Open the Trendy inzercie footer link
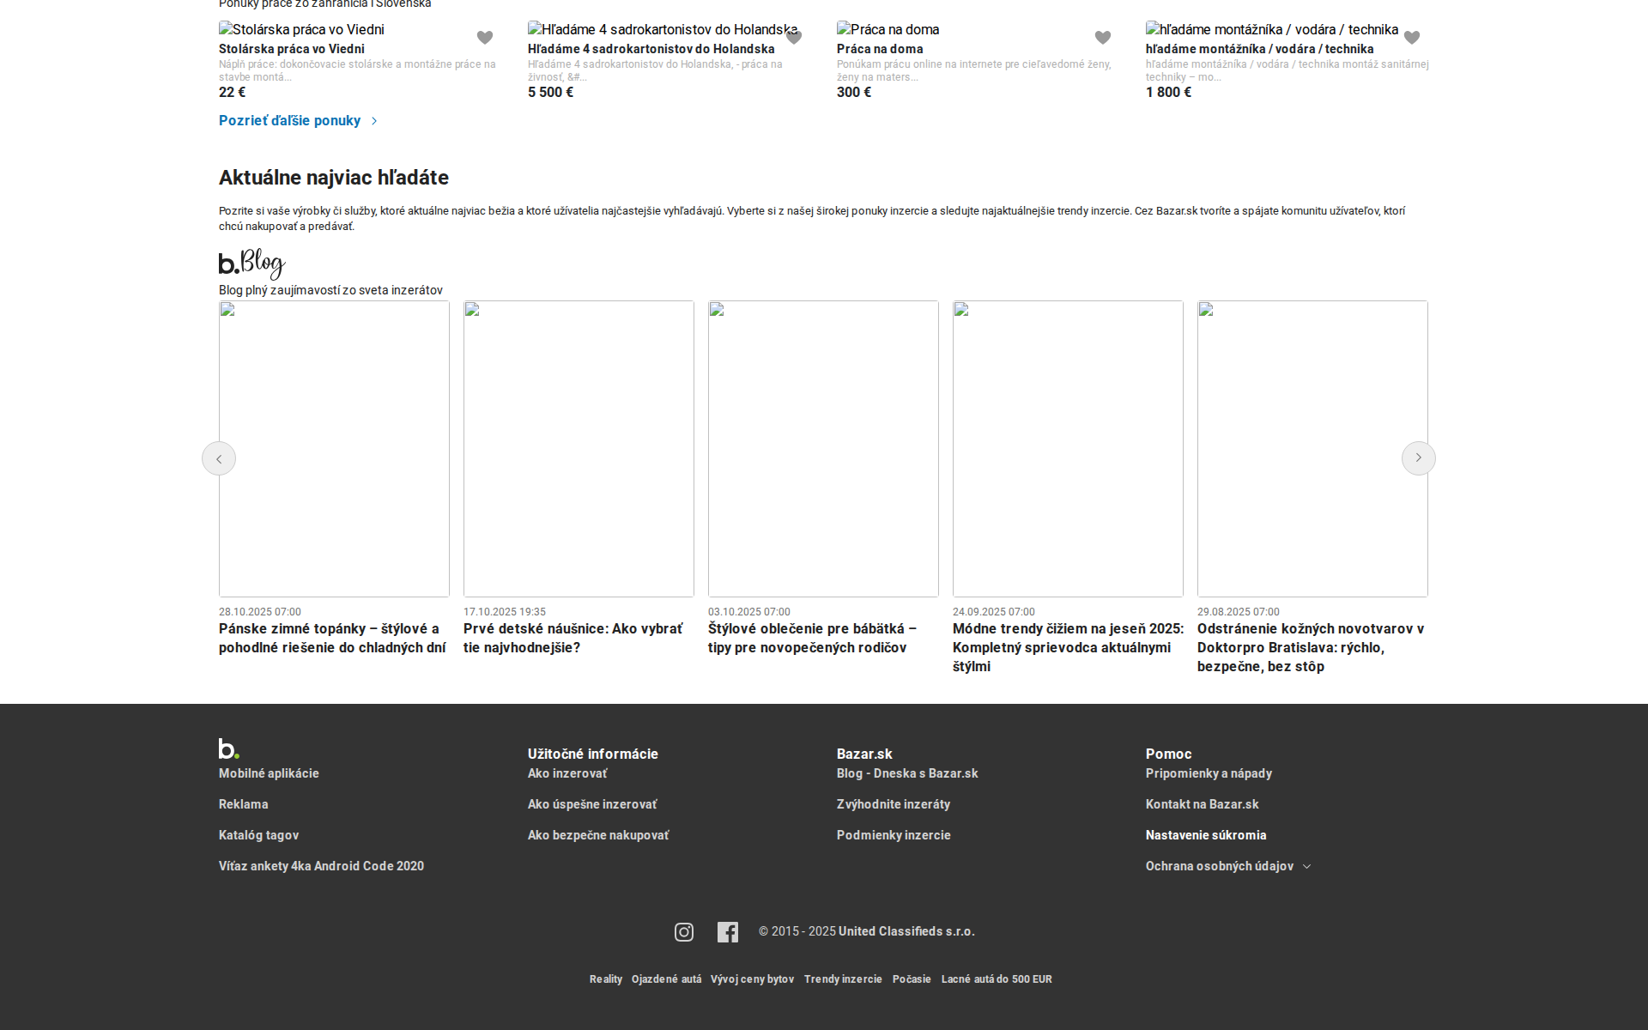 842,979
